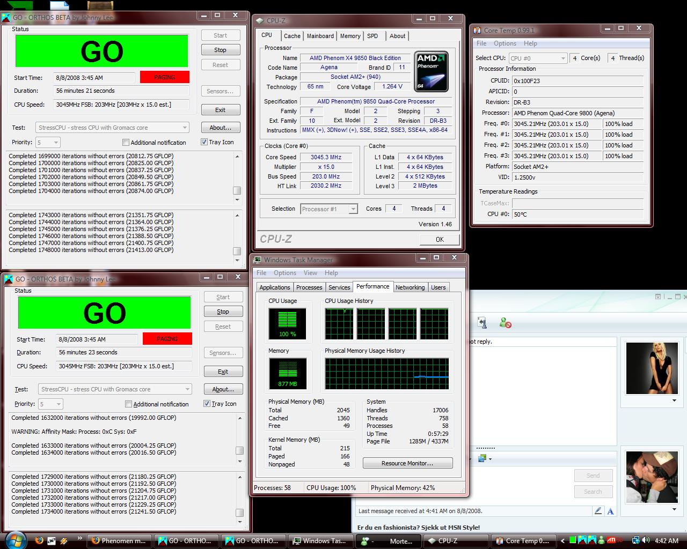Click OK in the CPU-Z window
The height and width of the screenshot is (549, 687).
(440, 240)
